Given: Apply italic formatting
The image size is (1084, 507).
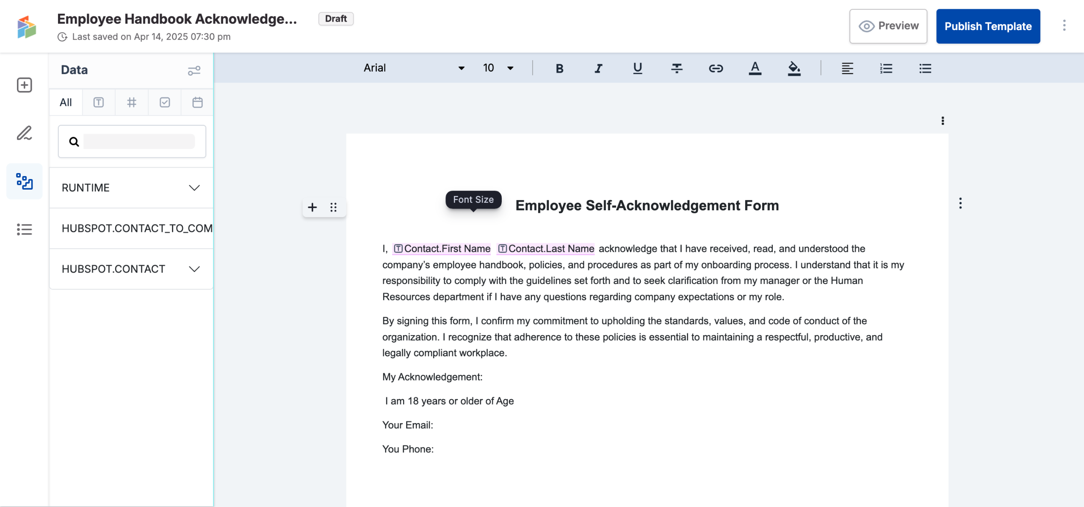Looking at the screenshot, I should [598, 68].
